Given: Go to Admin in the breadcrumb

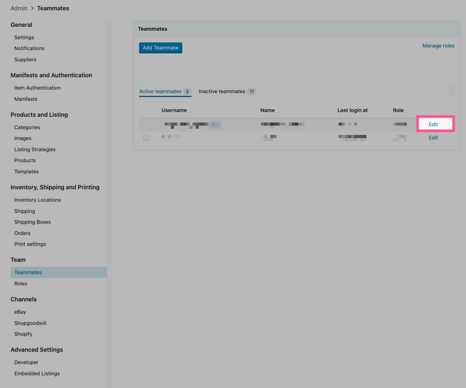Looking at the screenshot, I should click(19, 8).
